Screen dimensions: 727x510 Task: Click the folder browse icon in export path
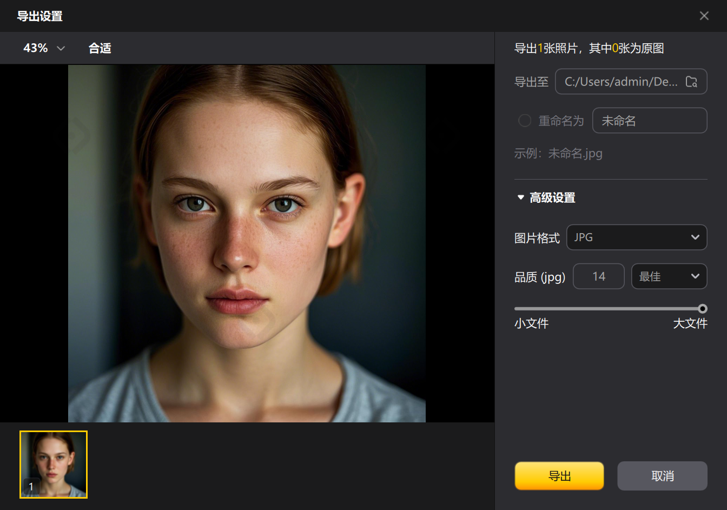[x=691, y=82]
